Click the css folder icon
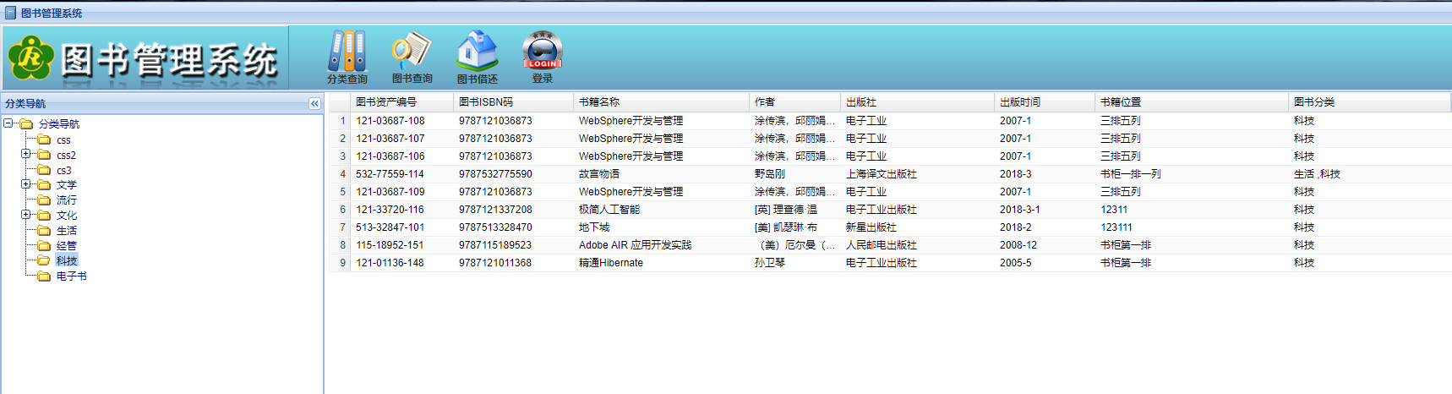The height and width of the screenshot is (394, 1452). click(44, 140)
